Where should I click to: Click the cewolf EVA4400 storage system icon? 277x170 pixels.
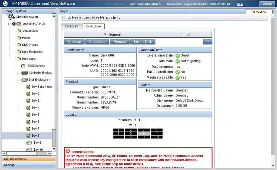17,24
